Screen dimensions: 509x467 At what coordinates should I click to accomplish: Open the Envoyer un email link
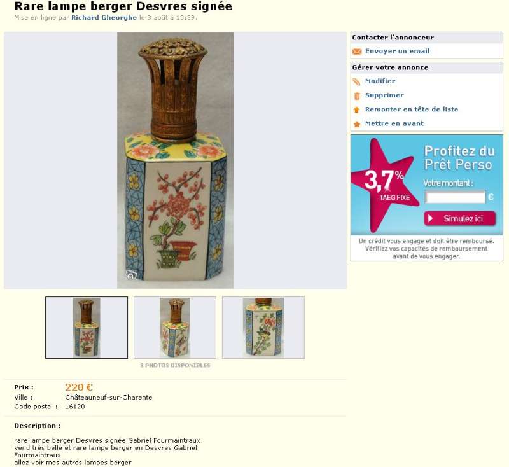(x=397, y=51)
